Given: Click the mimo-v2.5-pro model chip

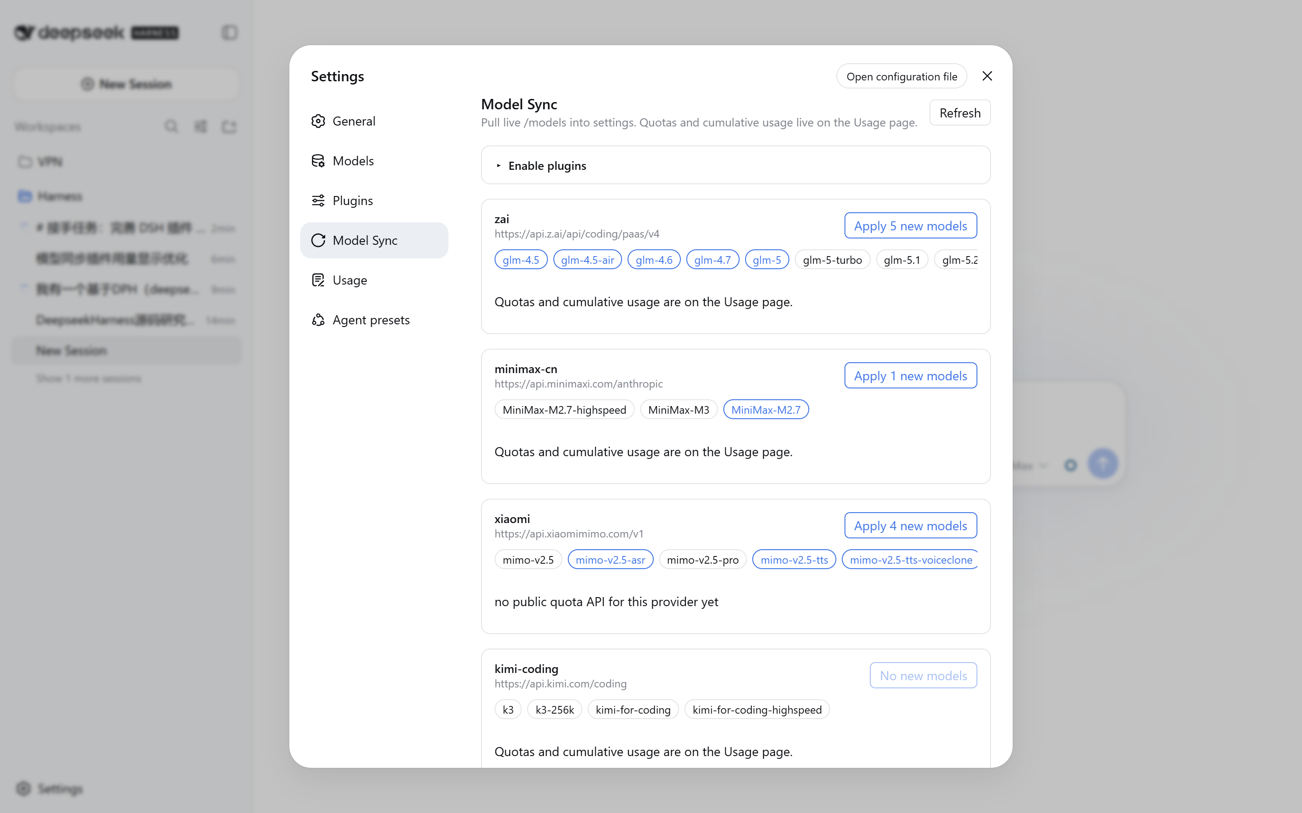Looking at the screenshot, I should [703, 560].
